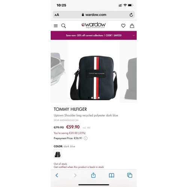This screenshot has height=187, width=187.
Task: Tap the wardow.com address bar
Action: (x=93, y=15)
